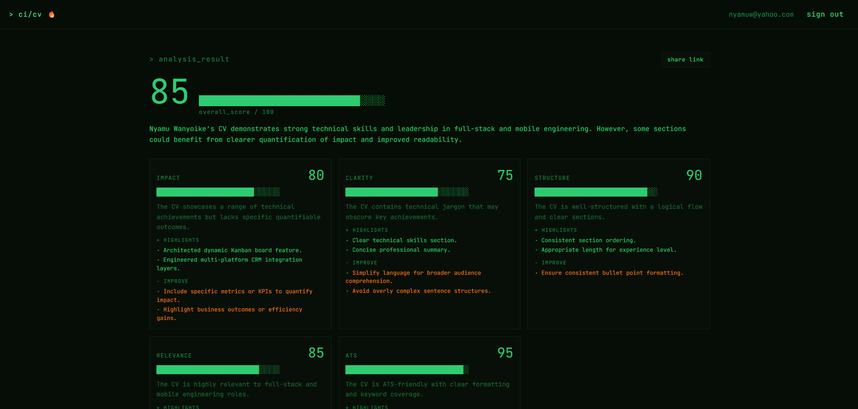Click 'Ensure consistent bullet point formatting.'
The width and height of the screenshot is (858, 409).
tap(609, 273)
